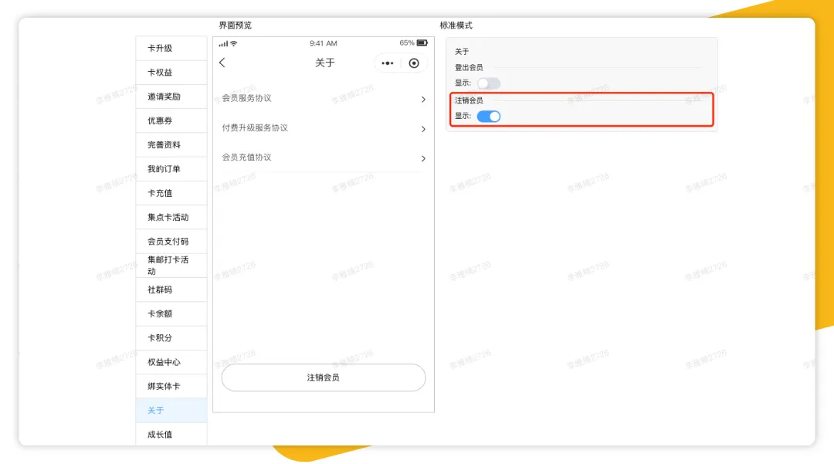The image size is (834, 464).
Task: Open 会员充值协议 link in preview
Action: pos(247,157)
